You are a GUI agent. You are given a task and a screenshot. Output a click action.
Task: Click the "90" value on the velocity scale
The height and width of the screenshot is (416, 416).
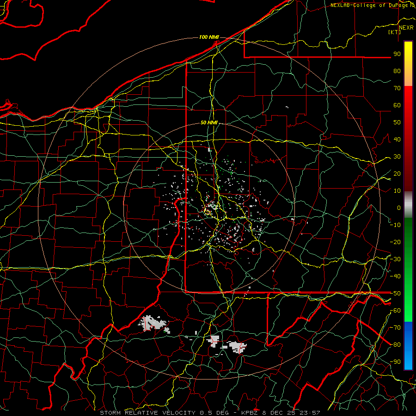pos(397,54)
